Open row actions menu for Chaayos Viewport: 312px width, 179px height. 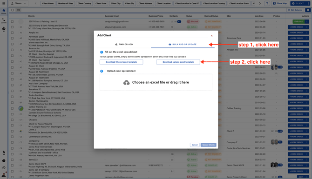307,120
